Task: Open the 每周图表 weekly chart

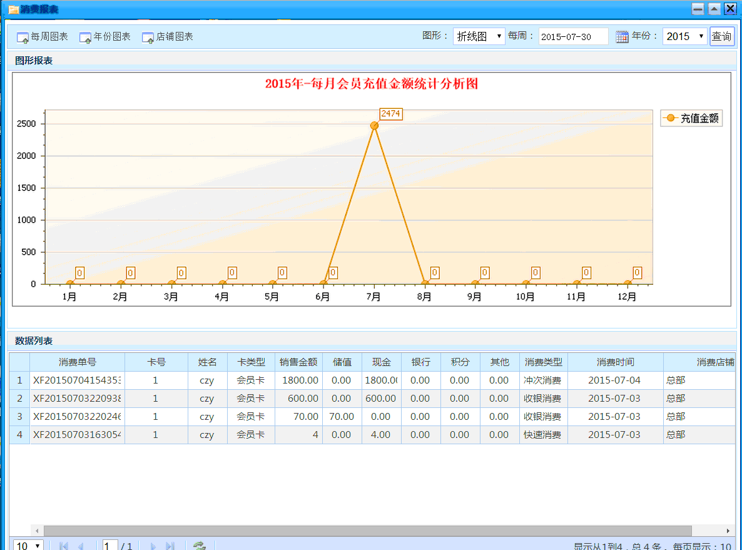Action: point(42,36)
